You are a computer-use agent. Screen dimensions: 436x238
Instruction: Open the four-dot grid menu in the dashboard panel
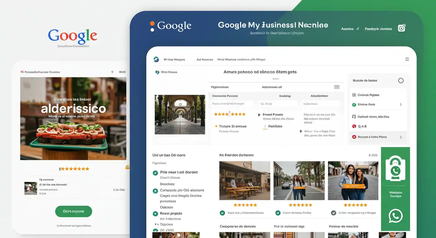pyautogui.click(x=407, y=59)
